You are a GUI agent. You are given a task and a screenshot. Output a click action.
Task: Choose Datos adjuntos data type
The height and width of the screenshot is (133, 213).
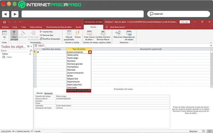pos(75,85)
